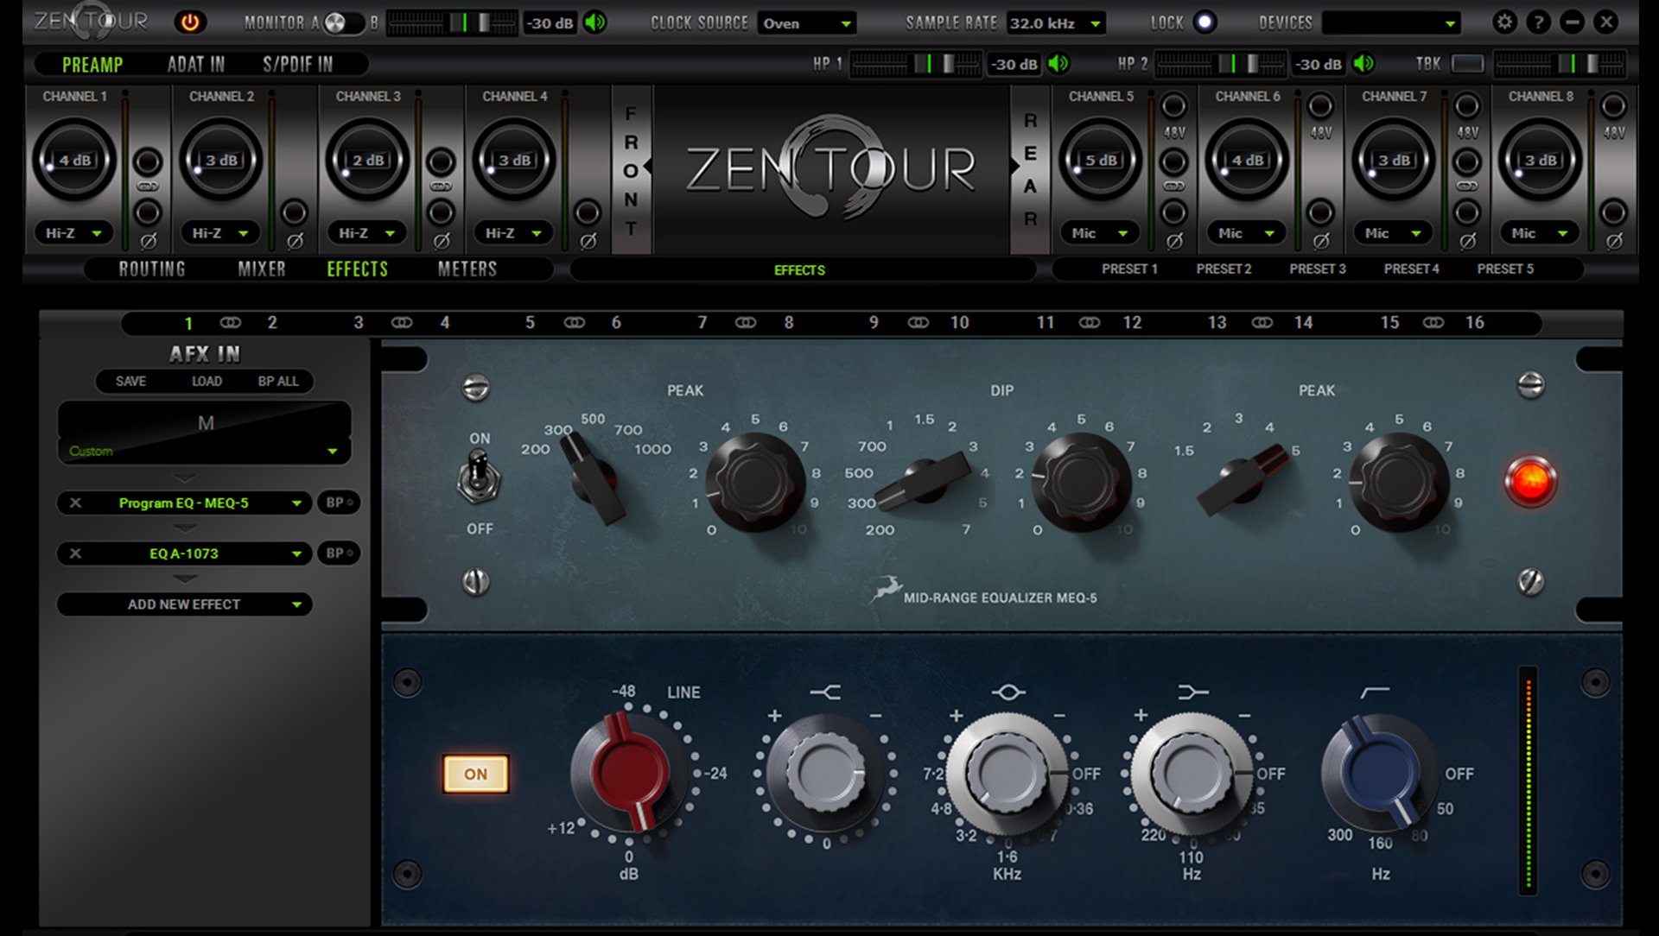This screenshot has width=1659, height=936.
Task: Enable 48V phantom power on Channel 5
Action: (x=1173, y=106)
